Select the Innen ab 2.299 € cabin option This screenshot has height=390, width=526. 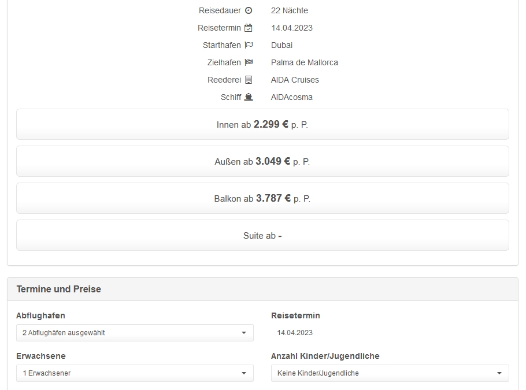click(262, 124)
